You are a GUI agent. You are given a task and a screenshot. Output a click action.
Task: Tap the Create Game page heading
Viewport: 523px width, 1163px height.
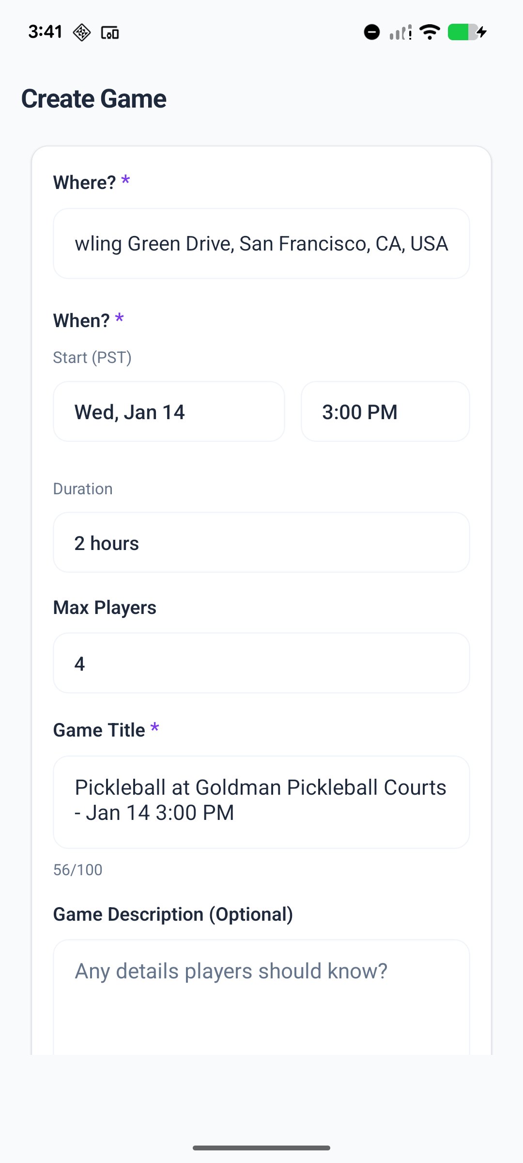point(94,99)
